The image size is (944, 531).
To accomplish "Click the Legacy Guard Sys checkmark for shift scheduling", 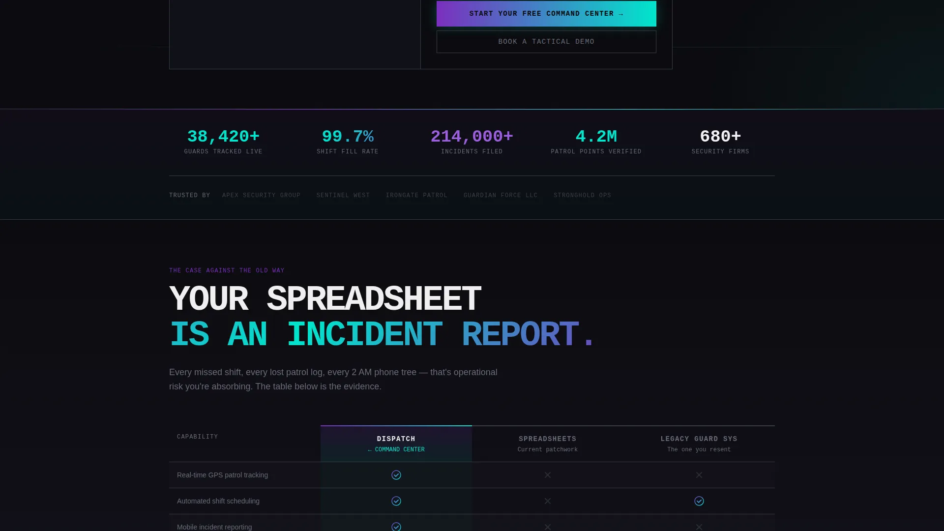I will (699, 501).
